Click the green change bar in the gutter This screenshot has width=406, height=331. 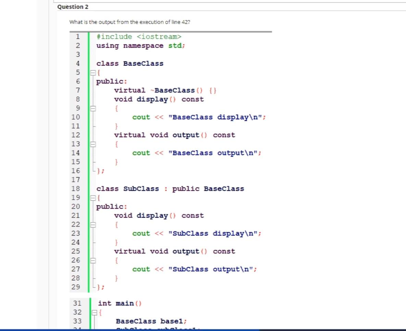tap(89, 137)
